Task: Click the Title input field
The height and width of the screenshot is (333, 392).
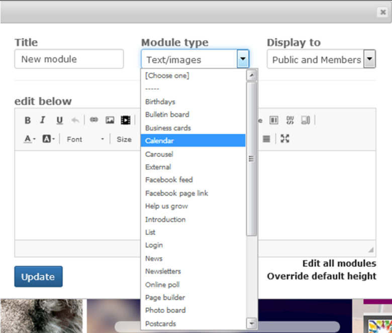Action: tap(69, 59)
